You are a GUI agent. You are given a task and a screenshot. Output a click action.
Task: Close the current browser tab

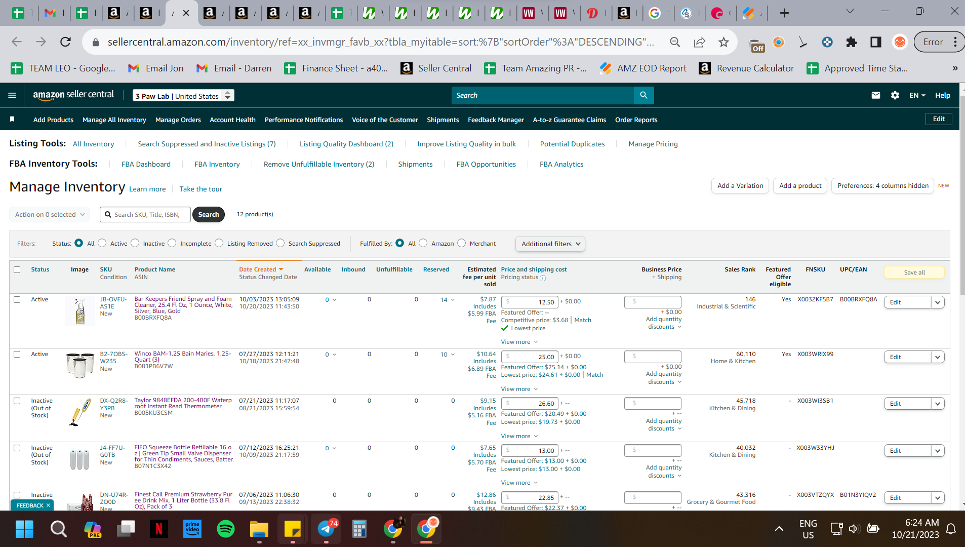[x=186, y=13]
